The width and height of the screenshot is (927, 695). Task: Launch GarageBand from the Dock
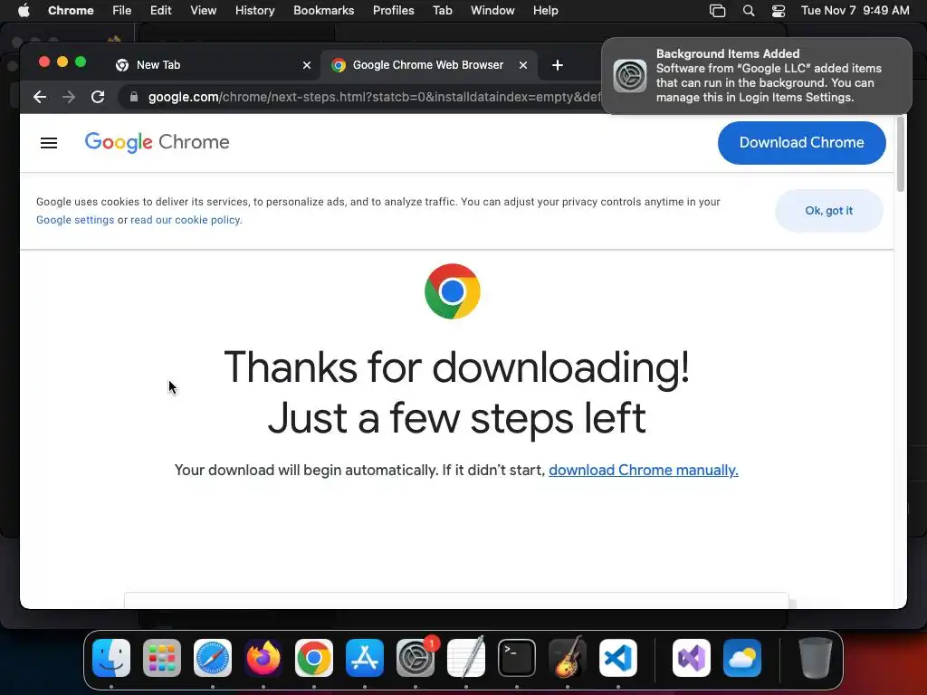pos(568,658)
